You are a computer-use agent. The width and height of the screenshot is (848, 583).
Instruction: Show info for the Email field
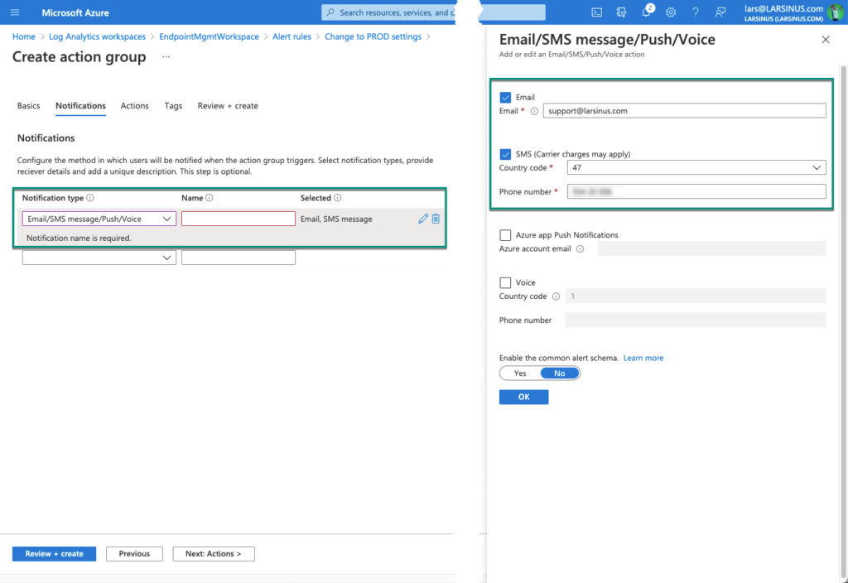pos(534,111)
